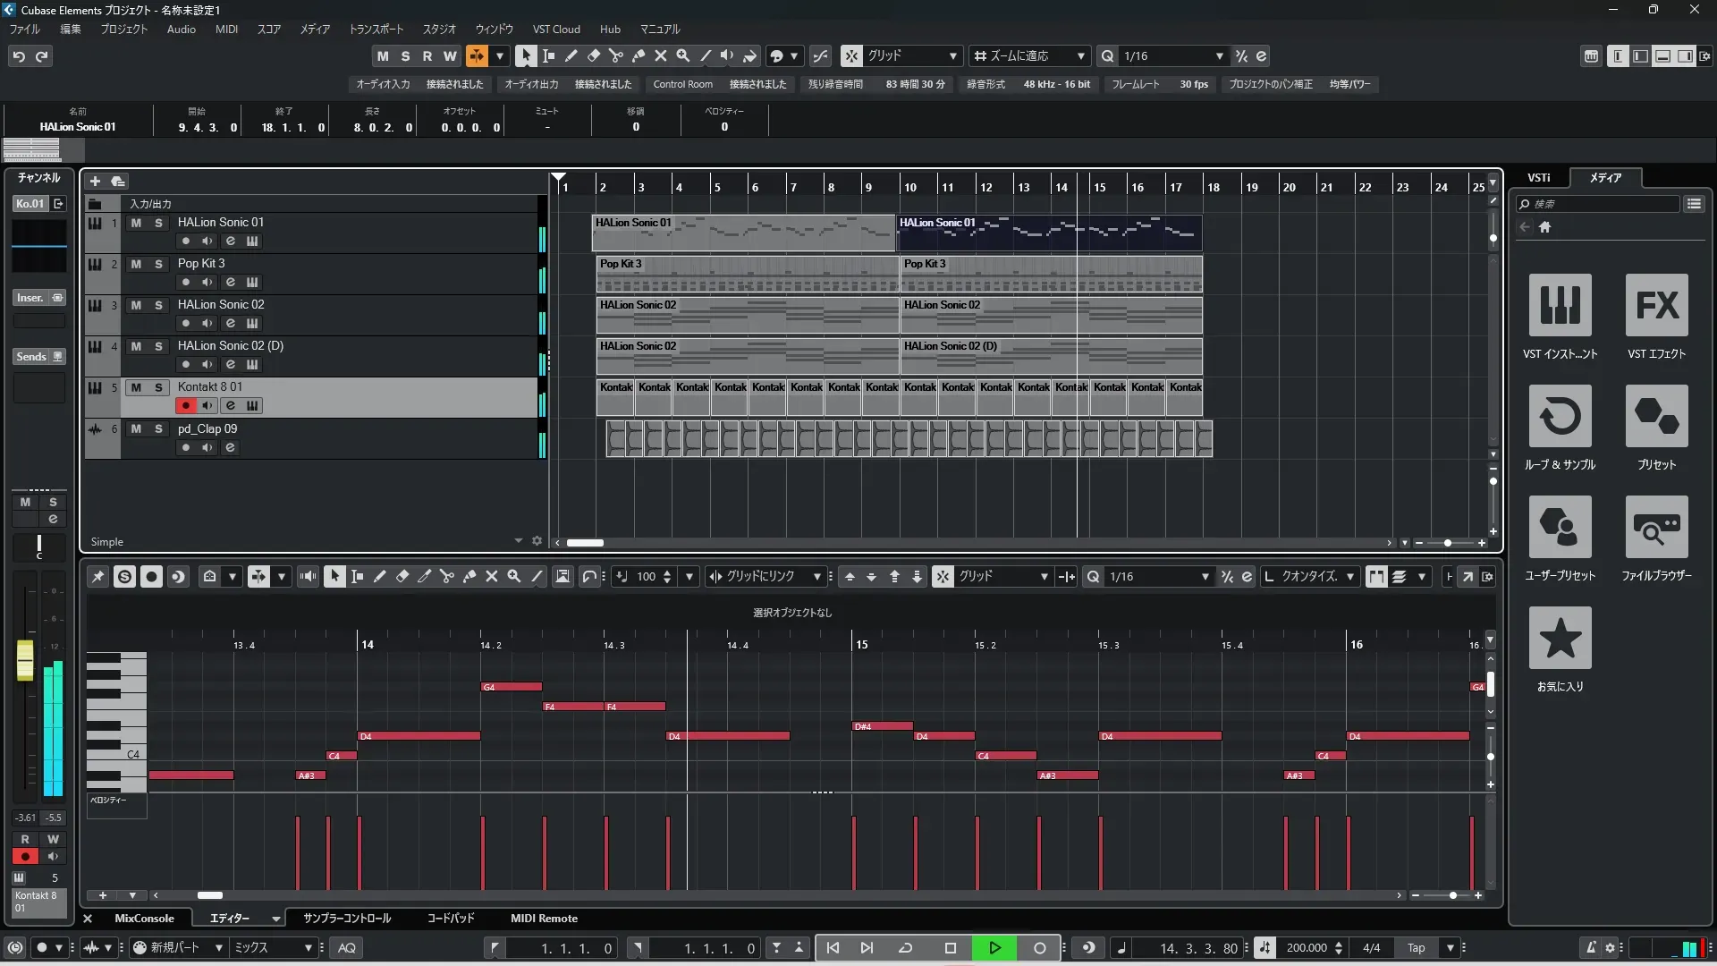The width and height of the screenshot is (1717, 966).
Task: Open the editor グリッドにリンク dropdown
Action: tap(816, 577)
